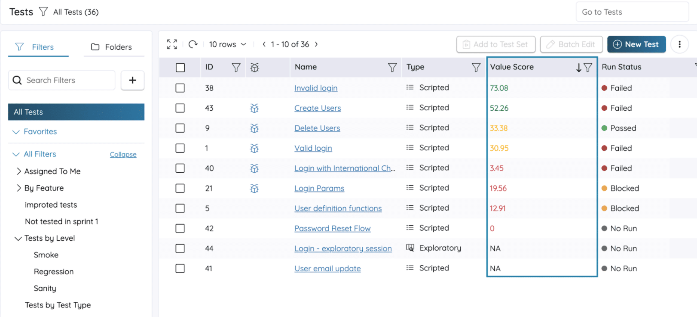Click the New Test button
697x317 pixels.
pos(637,44)
